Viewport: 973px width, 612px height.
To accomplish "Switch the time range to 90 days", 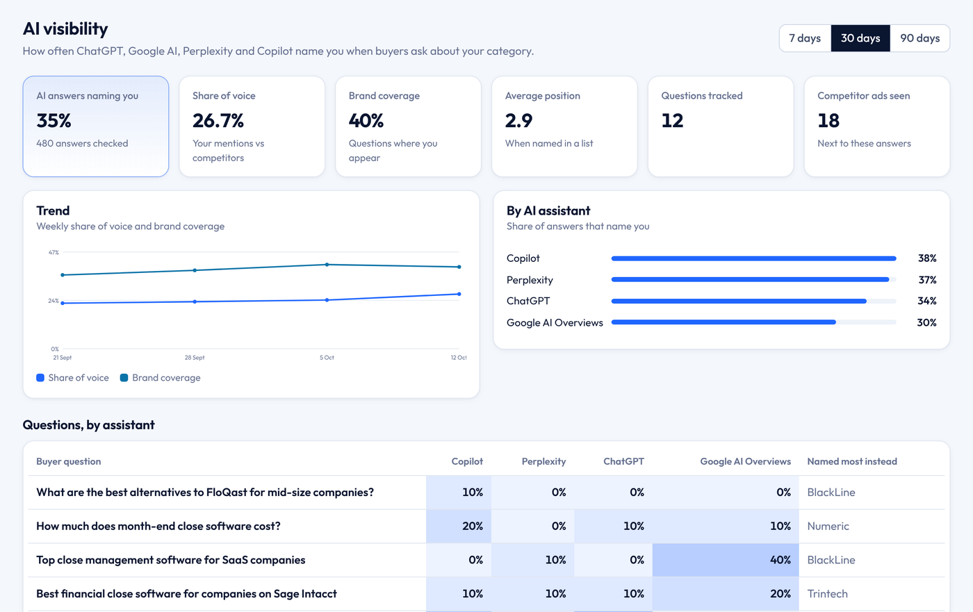I will 920,38.
